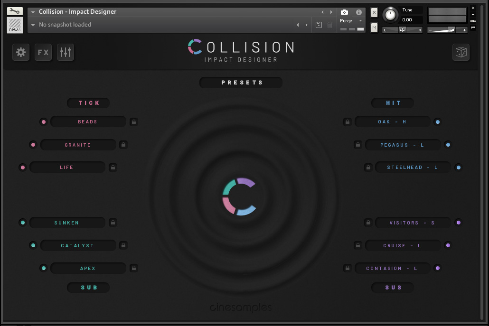Open the Purge dropdown menu

pos(351,20)
